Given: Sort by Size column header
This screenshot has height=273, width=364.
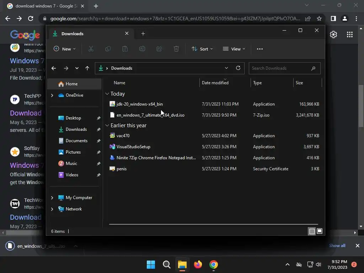Looking at the screenshot, I should 307,82.
